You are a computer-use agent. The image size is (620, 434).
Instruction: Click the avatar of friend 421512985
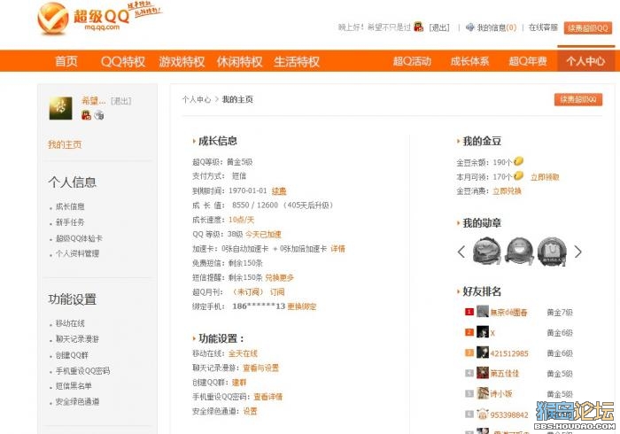click(483, 353)
